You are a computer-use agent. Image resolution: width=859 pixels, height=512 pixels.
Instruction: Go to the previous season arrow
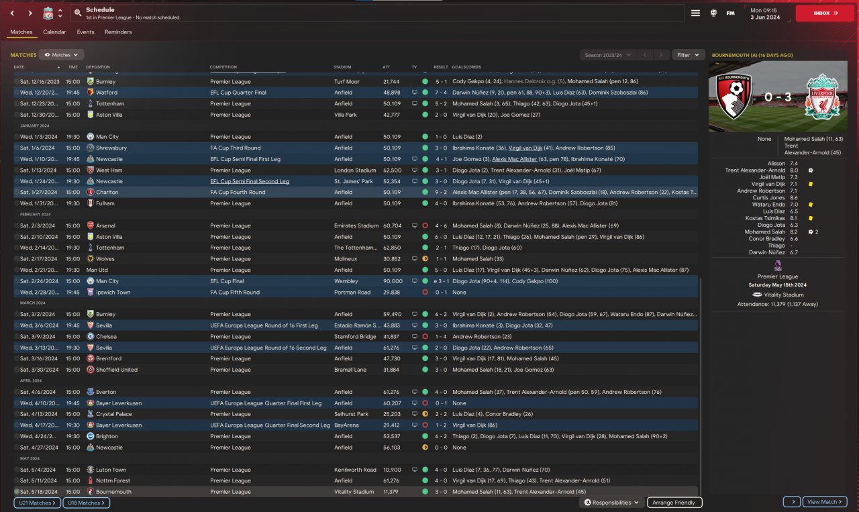point(644,55)
